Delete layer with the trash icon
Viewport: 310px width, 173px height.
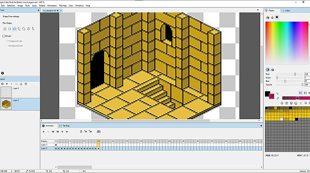click(26, 84)
